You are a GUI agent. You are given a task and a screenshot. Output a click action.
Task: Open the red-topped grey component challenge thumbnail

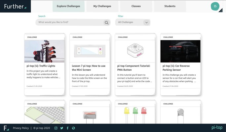90,115
